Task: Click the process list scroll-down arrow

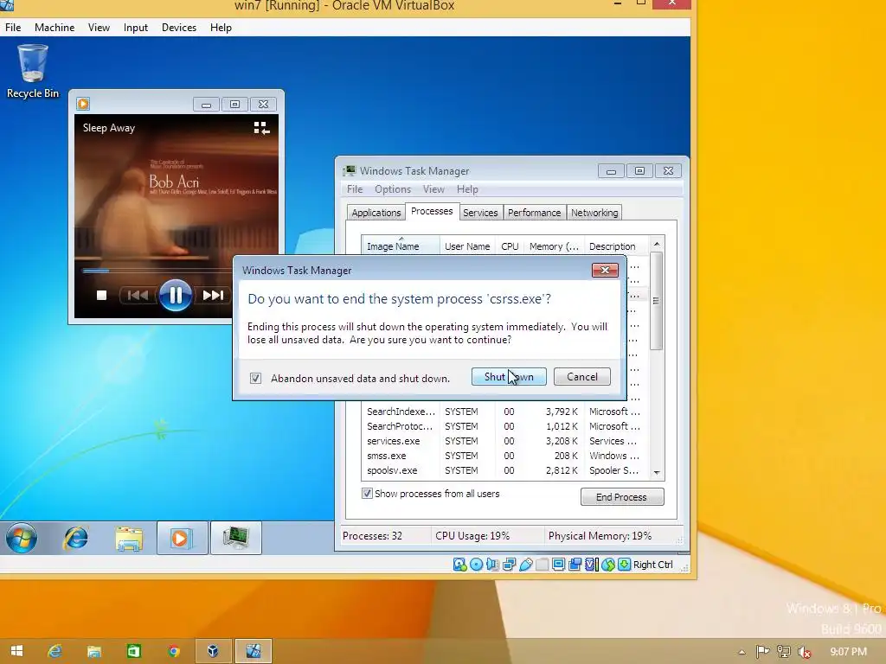Action: pyautogui.click(x=657, y=473)
